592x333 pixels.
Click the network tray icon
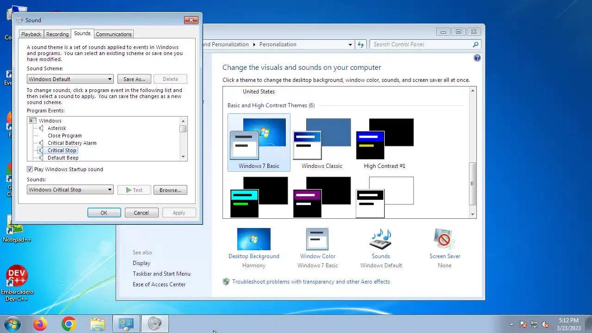click(534, 324)
